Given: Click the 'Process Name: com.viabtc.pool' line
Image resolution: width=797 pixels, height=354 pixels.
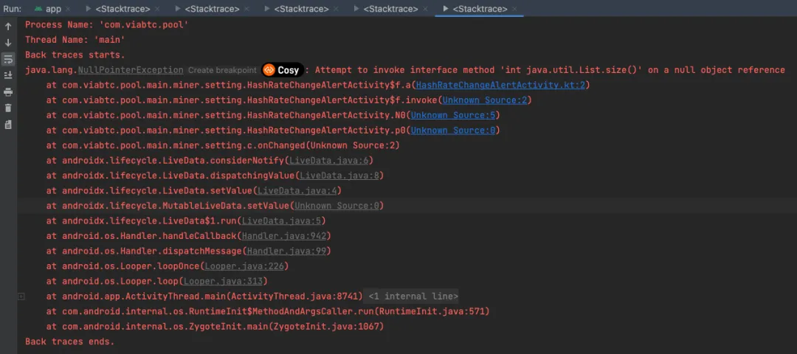Looking at the screenshot, I should pos(107,24).
